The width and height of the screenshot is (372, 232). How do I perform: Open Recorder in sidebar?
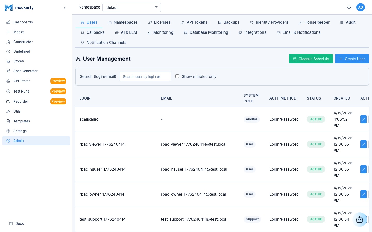coord(36,101)
